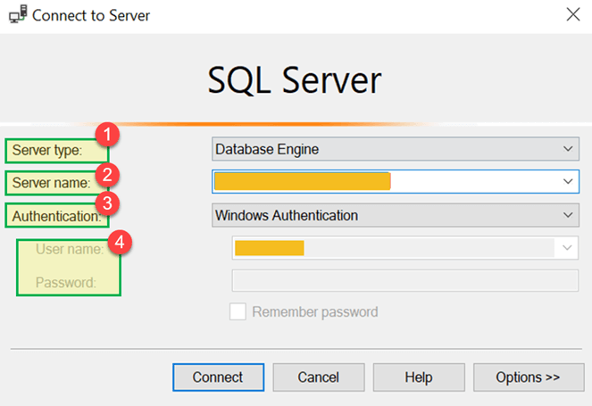Click red annotation badge number 3
Screen dimensions: 592x406
point(107,203)
